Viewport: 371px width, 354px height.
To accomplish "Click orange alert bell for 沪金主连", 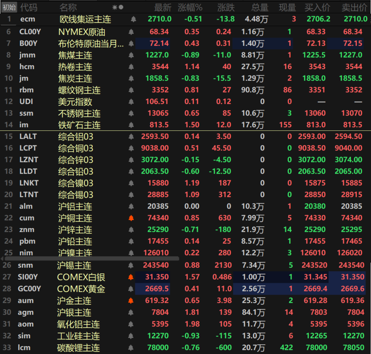I will pyautogui.click(x=131, y=301).
